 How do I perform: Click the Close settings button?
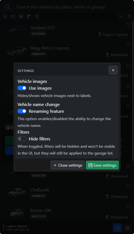[68, 165]
